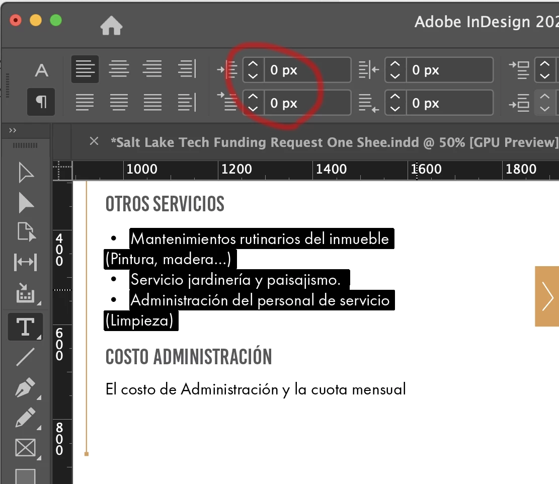Click the line 'Mantenimientos rutinarios del inmueble'
The height and width of the screenshot is (484, 559).
click(x=260, y=239)
